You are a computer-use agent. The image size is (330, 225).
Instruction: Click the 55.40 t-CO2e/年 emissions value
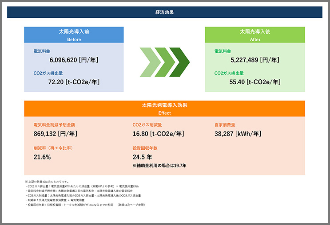254,82
